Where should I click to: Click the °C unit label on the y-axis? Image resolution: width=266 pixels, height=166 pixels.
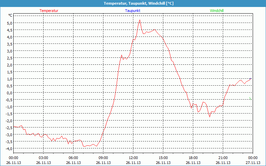click(x=10, y=15)
